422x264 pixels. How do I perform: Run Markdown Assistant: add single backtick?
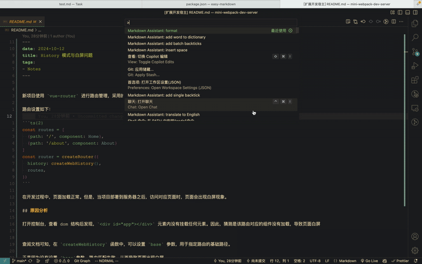point(210,95)
